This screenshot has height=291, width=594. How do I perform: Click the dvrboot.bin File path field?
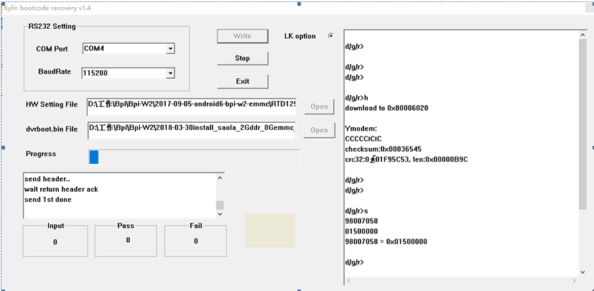pos(191,129)
